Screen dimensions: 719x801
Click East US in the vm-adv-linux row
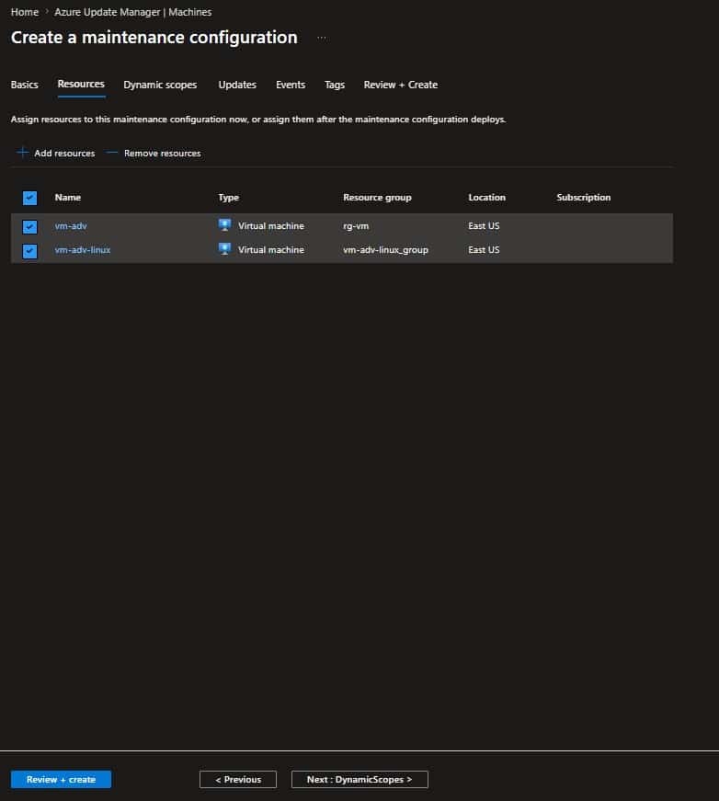click(x=485, y=250)
